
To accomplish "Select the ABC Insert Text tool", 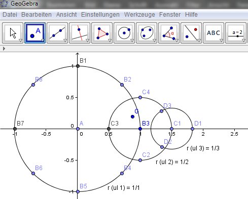I will pos(214,33).
